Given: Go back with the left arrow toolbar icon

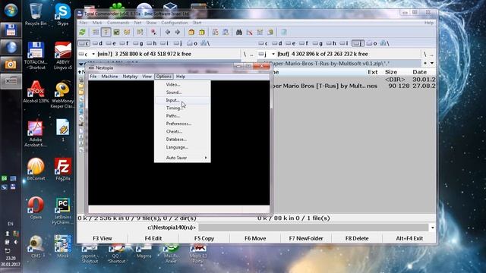Looking at the screenshot, I should pos(168,32).
